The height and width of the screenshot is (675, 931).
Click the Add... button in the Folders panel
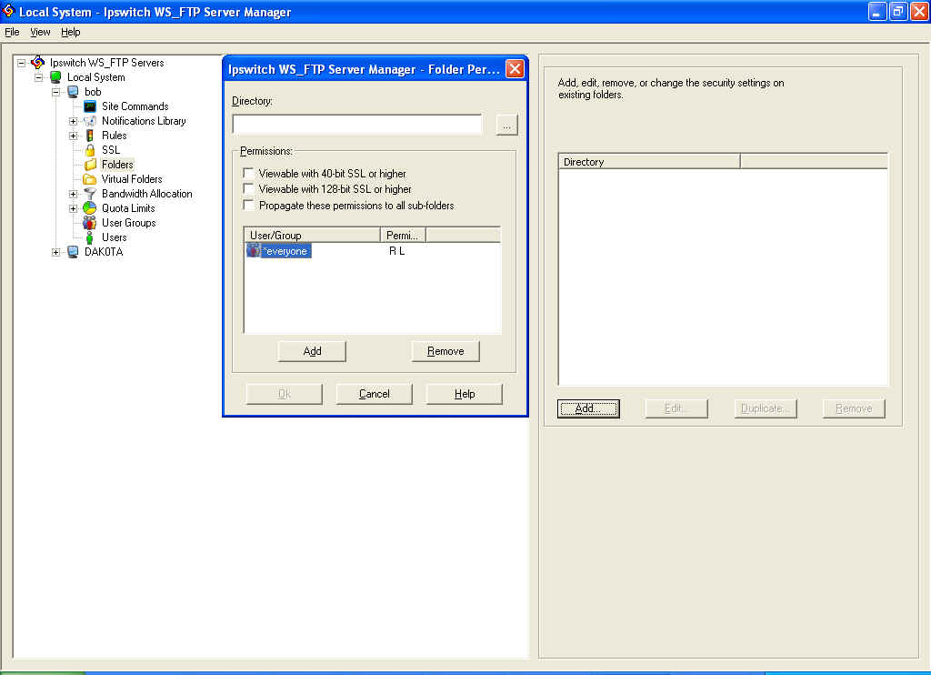pyautogui.click(x=588, y=408)
